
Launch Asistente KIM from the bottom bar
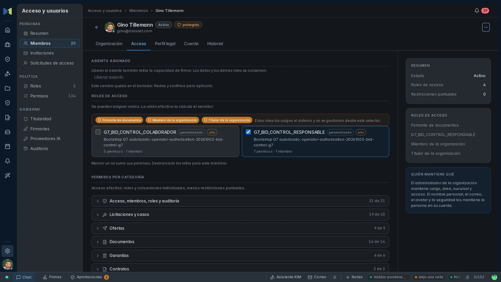point(285,277)
